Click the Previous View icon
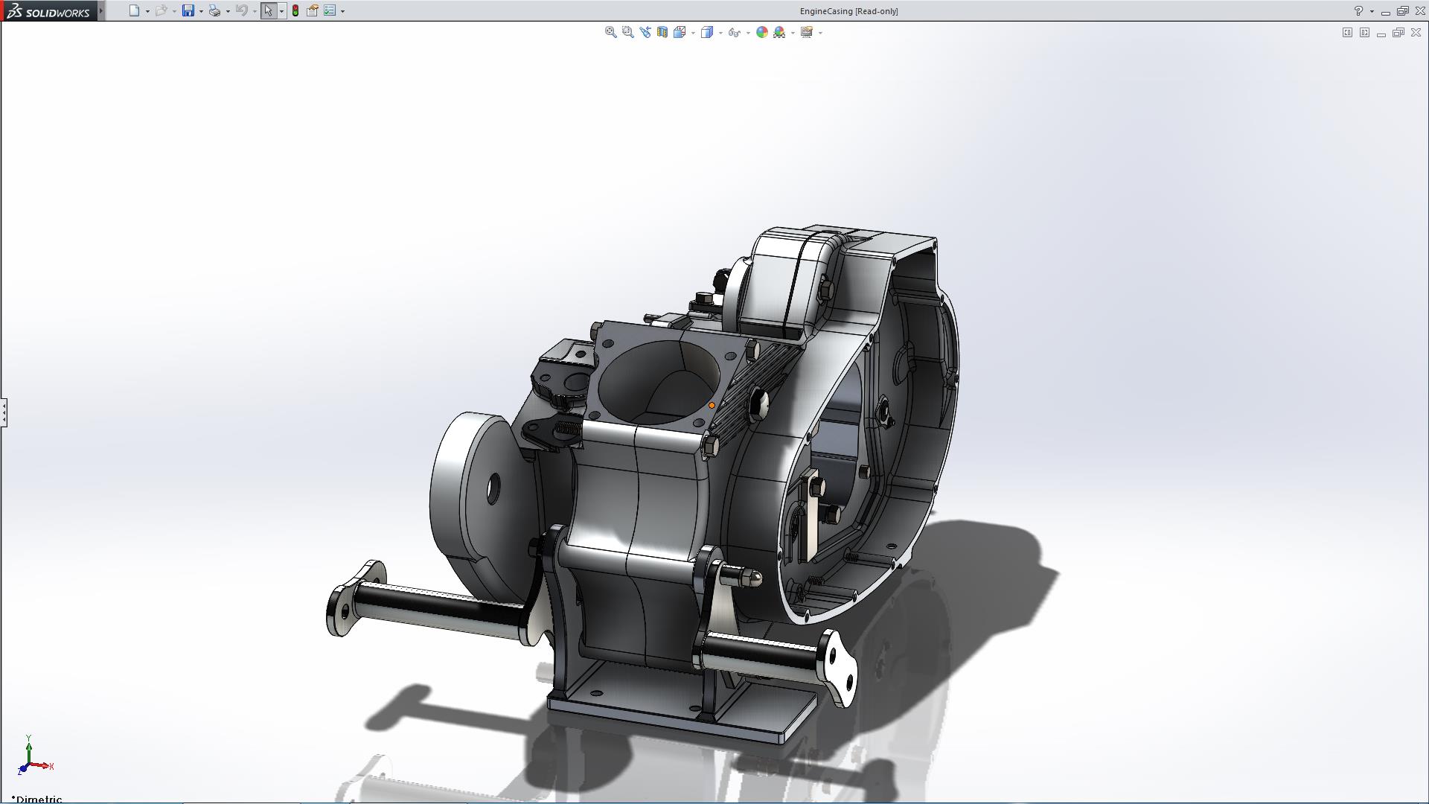 pyautogui.click(x=645, y=32)
